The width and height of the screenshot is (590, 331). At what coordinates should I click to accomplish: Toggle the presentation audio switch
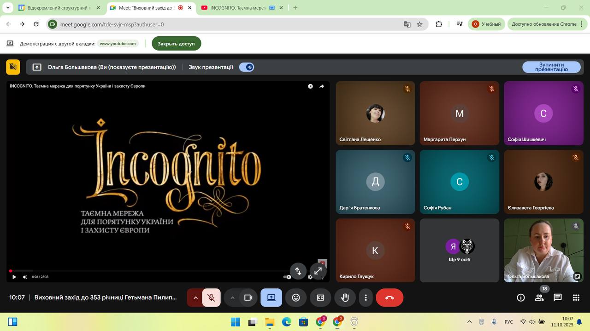pyautogui.click(x=247, y=67)
